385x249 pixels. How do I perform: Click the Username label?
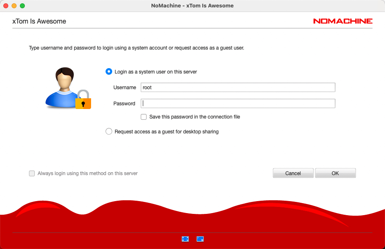pyautogui.click(x=125, y=88)
